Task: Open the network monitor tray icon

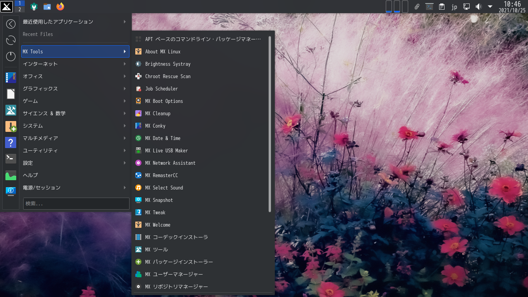Action: 467,7
